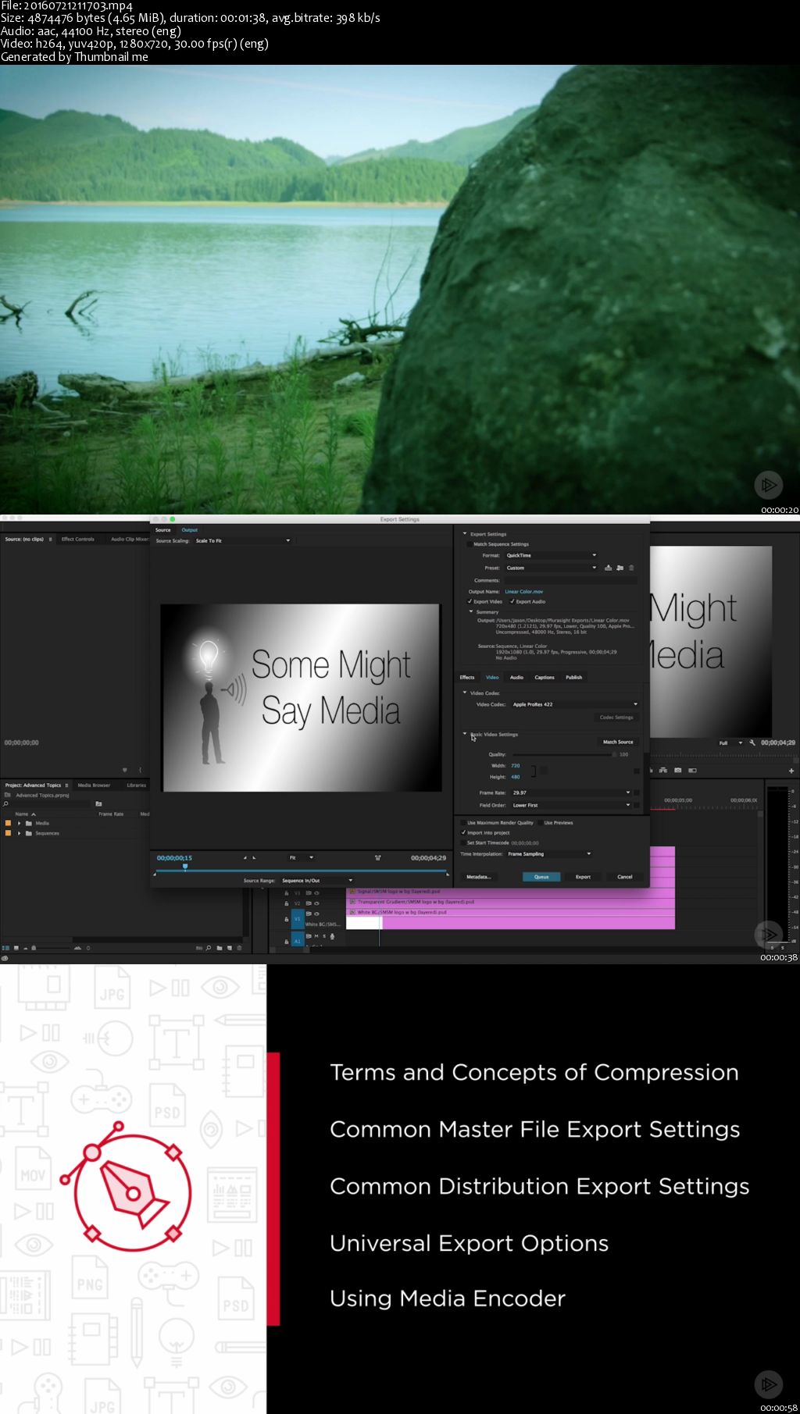Open the Media Browser panel tab
Viewport: 800px width, 1414px height.
[94, 785]
